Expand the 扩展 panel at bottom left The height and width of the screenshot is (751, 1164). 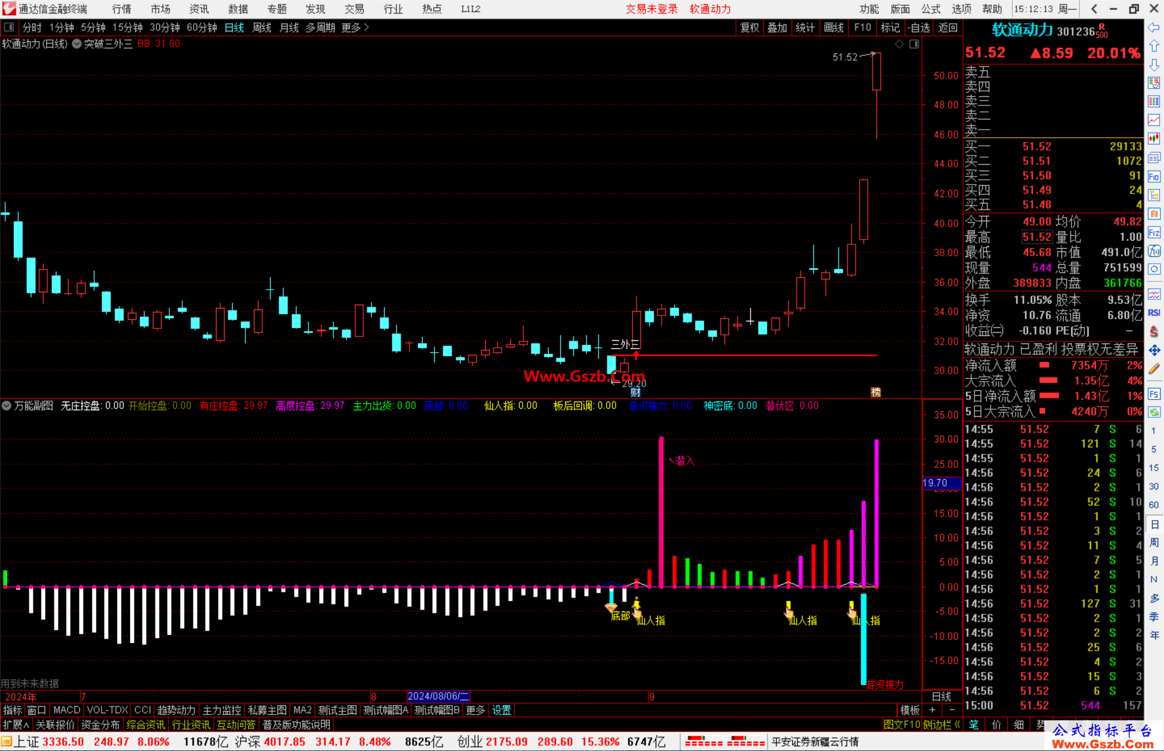(x=16, y=725)
